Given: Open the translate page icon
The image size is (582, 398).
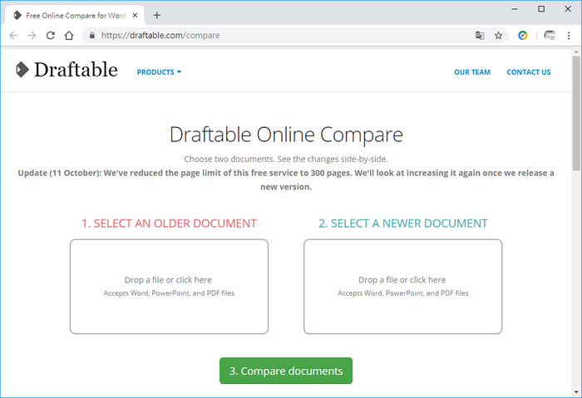Looking at the screenshot, I should 480,36.
